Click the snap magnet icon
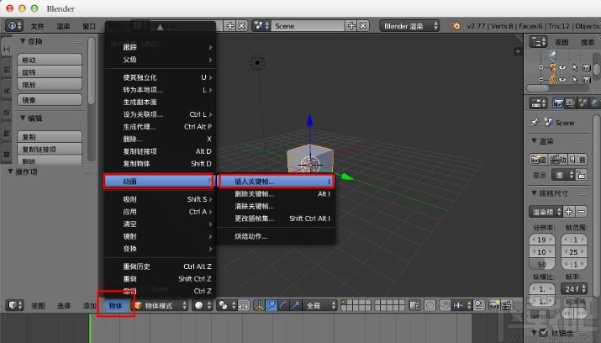 tap(445, 305)
